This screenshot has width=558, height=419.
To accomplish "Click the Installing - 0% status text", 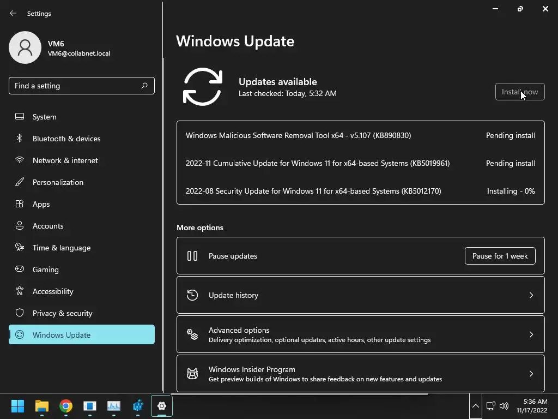I will click(511, 191).
